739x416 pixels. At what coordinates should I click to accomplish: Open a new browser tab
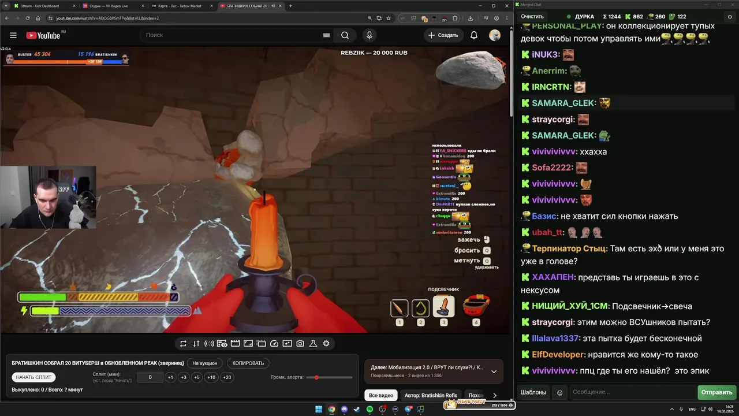point(290,6)
